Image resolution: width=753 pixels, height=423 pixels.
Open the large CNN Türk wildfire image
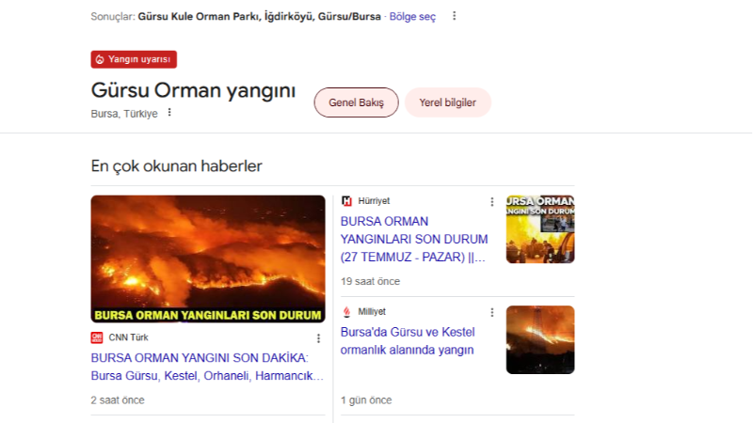pyautogui.click(x=208, y=259)
